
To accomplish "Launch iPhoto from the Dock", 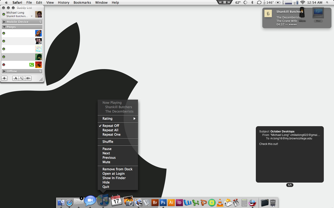I will (x=128, y=201).
